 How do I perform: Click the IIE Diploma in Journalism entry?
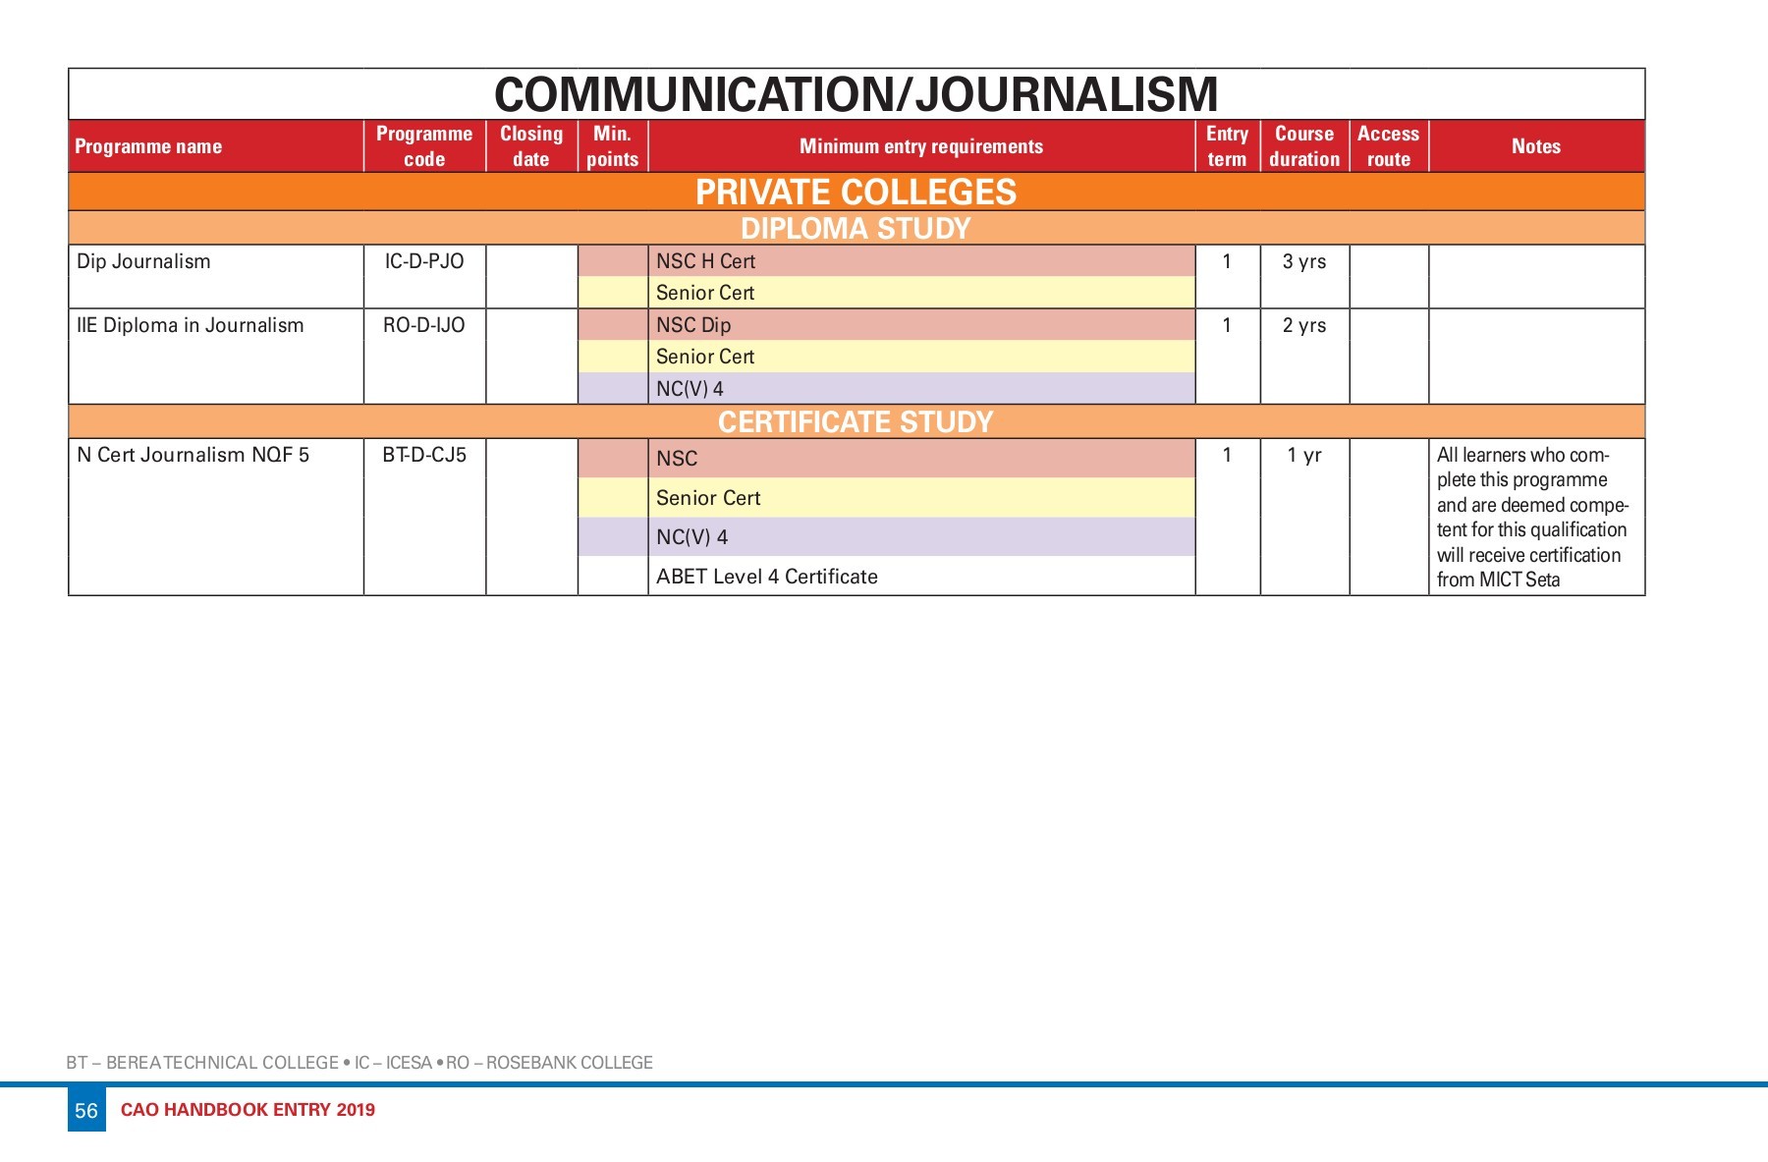[x=191, y=325]
